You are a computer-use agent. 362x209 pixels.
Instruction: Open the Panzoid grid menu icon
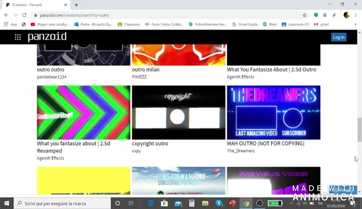click(18, 37)
